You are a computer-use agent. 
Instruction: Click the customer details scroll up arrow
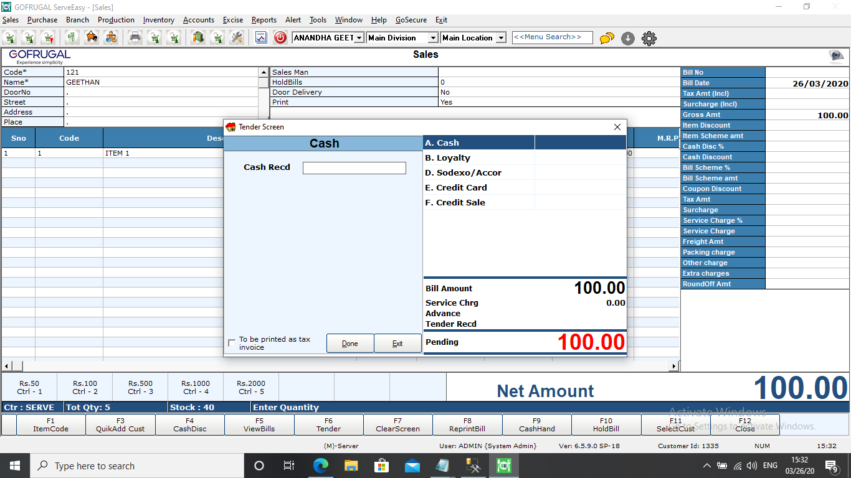[x=264, y=72]
